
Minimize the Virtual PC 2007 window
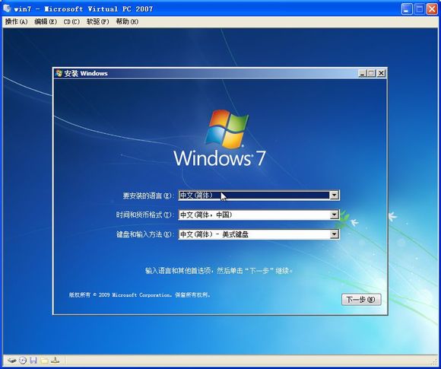click(x=407, y=9)
